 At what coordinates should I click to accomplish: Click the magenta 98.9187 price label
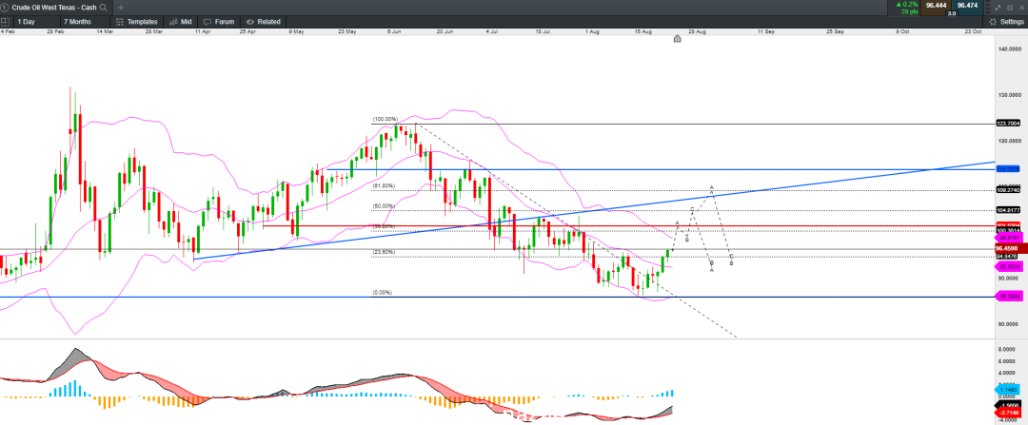point(1009,240)
